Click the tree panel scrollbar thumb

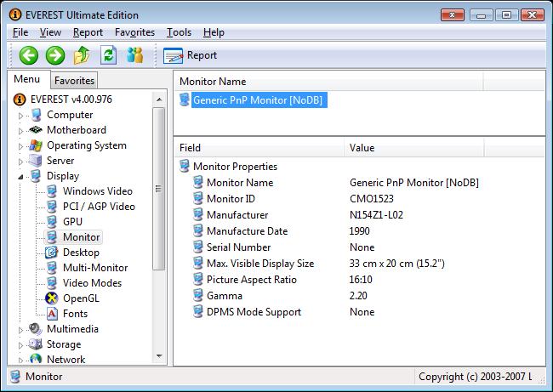(x=159, y=189)
